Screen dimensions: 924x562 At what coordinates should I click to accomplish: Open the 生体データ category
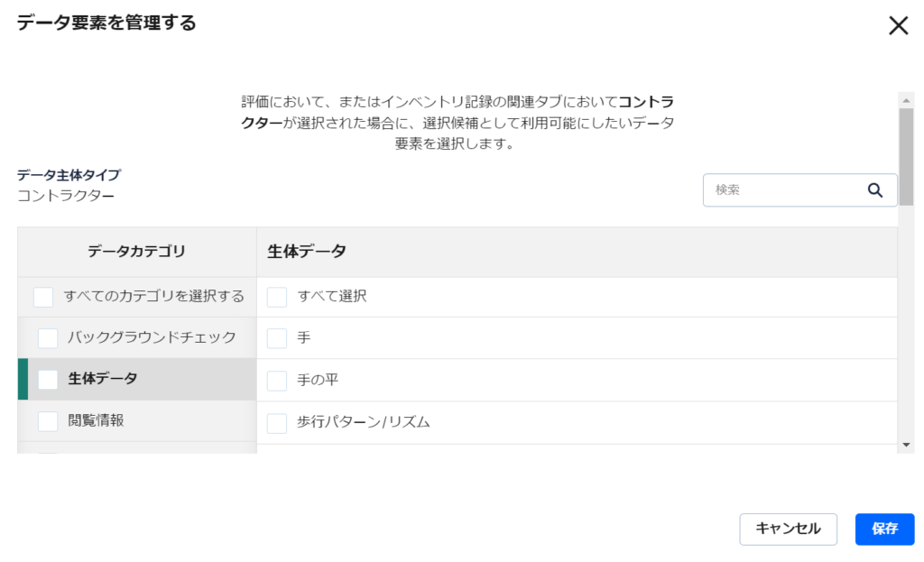coord(103,379)
